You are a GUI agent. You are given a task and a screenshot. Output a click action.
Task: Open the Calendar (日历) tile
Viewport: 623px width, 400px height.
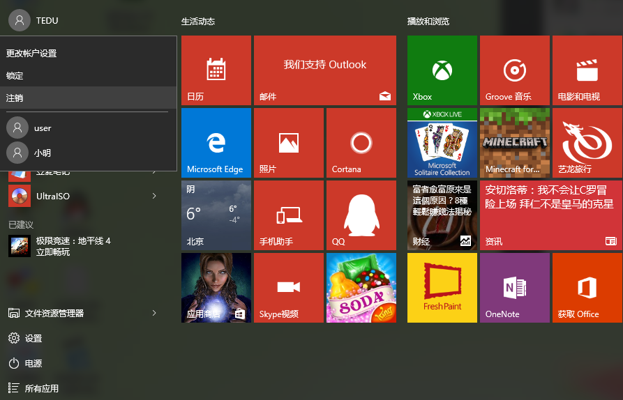pyautogui.click(x=216, y=70)
